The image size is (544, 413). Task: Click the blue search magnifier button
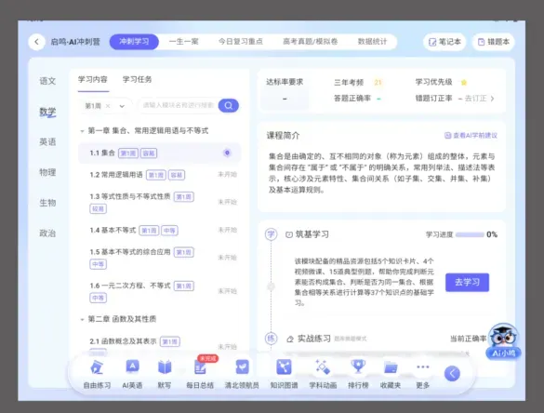click(228, 105)
